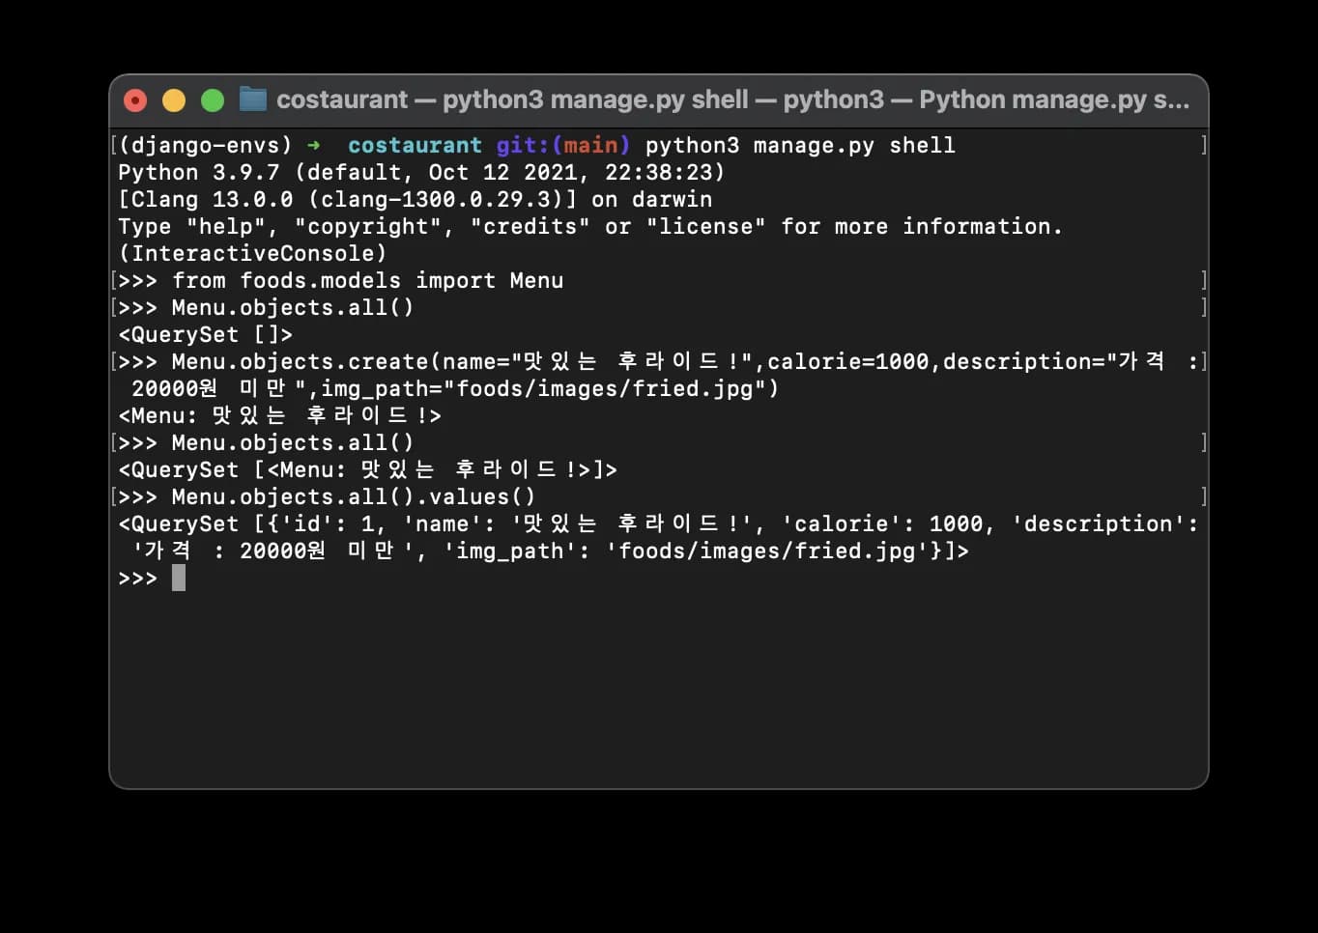Click the python3 manage.py shell command

(800, 146)
